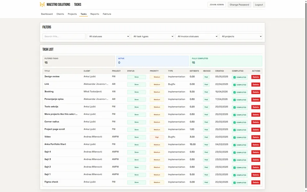Screen dimensions: 307x192
Task: Go to the Dashboard tab
Action: (x=47, y=14)
